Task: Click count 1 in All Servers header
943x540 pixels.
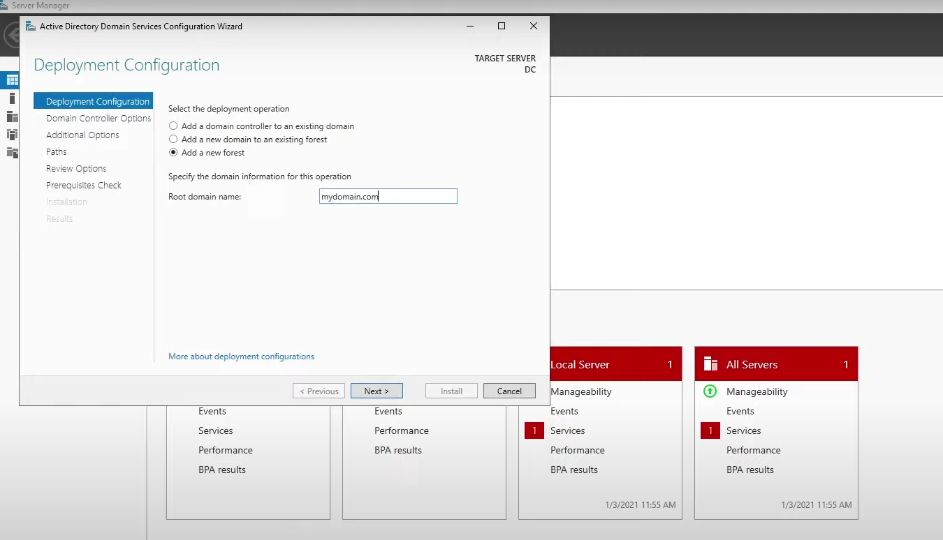Action: [x=846, y=364]
